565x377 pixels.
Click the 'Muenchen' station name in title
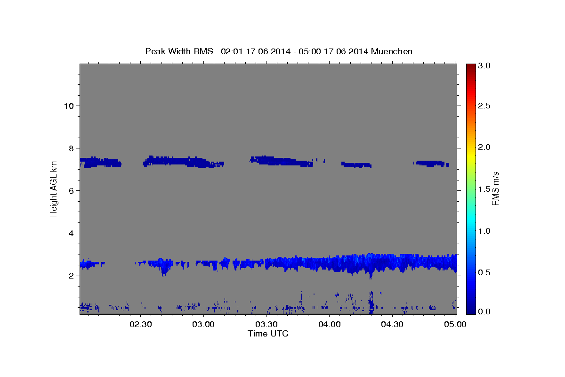(x=392, y=51)
